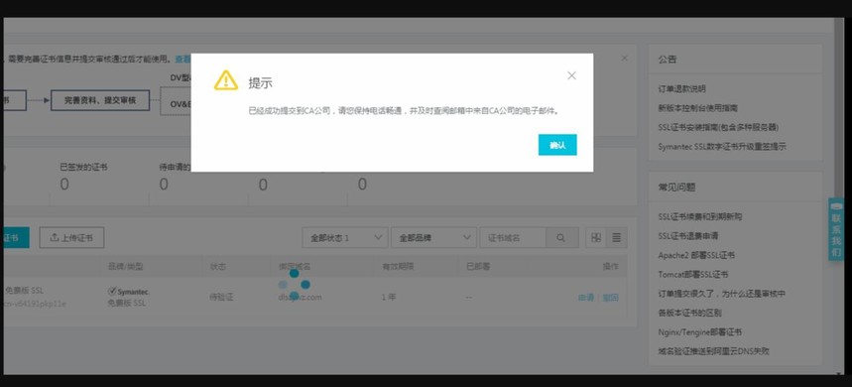Open Nginx/Tengine部署证书 FAQ
The width and height of the screenshot is (852, 387).
pos(700,332)
